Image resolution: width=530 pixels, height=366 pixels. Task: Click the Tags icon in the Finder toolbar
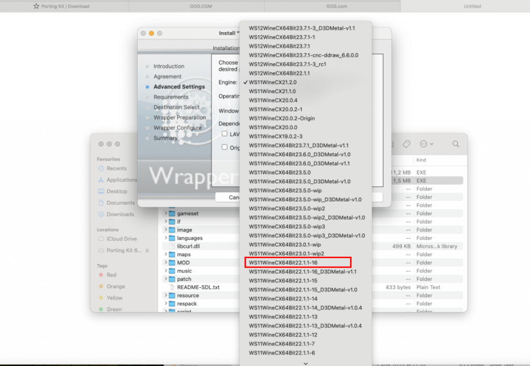click(407, 143)
